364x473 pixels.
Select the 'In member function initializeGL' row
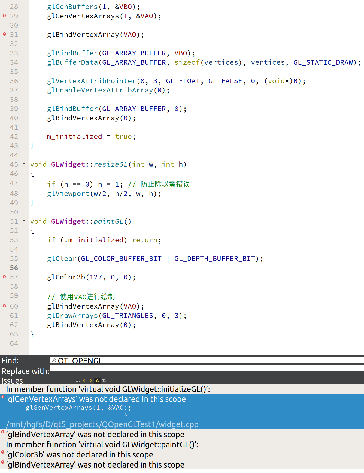tap(182, 389)
